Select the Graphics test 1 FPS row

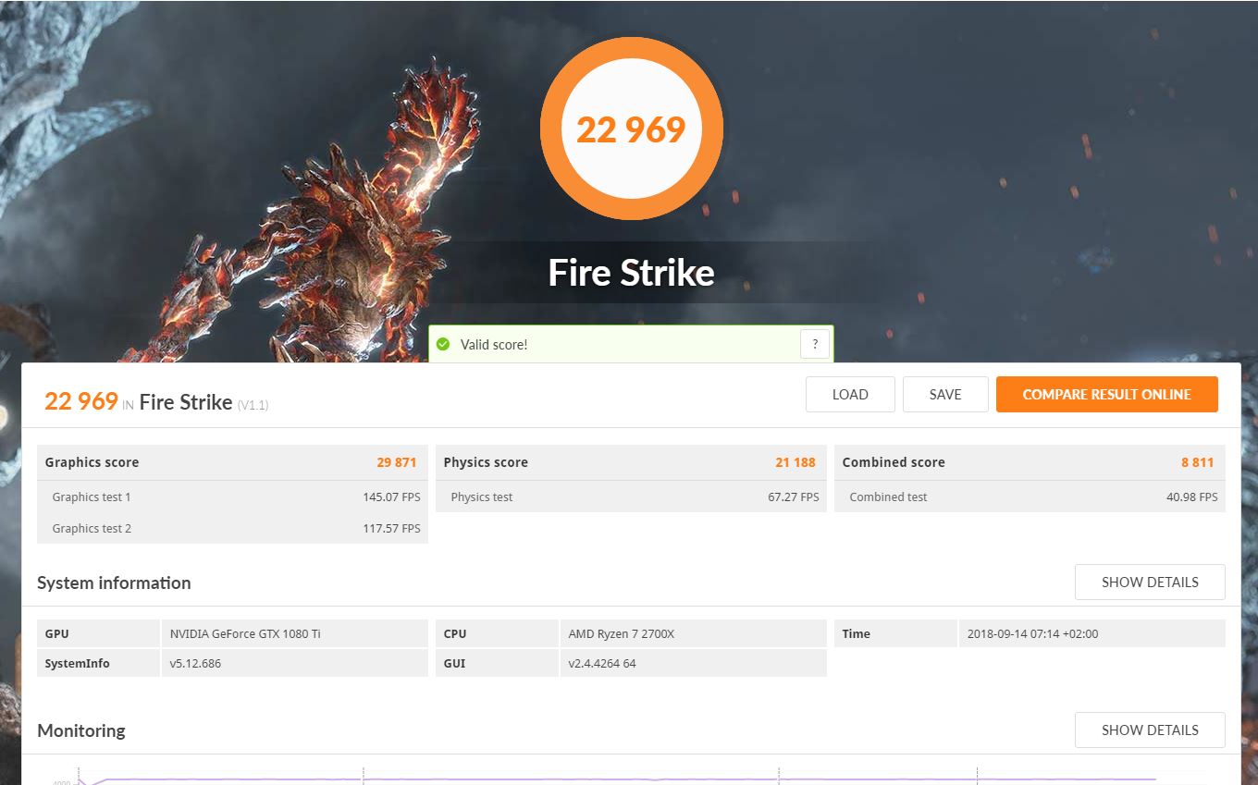pos(231,497)
